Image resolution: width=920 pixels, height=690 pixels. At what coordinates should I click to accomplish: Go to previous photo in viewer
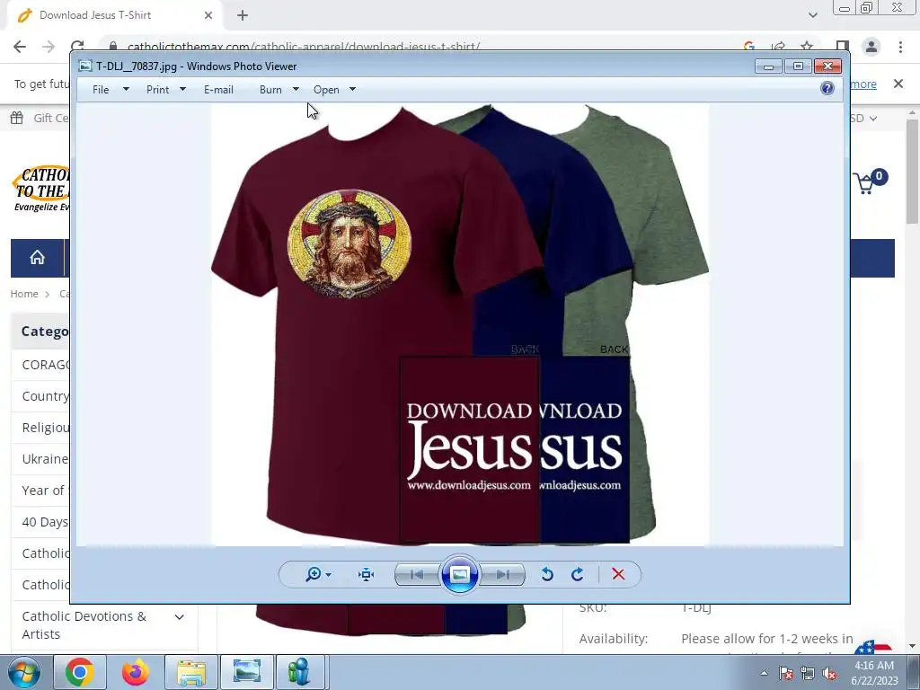tap(417, 574)
